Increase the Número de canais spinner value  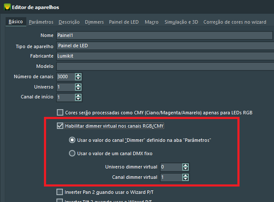pyautogui.click(x=78, y=75)
